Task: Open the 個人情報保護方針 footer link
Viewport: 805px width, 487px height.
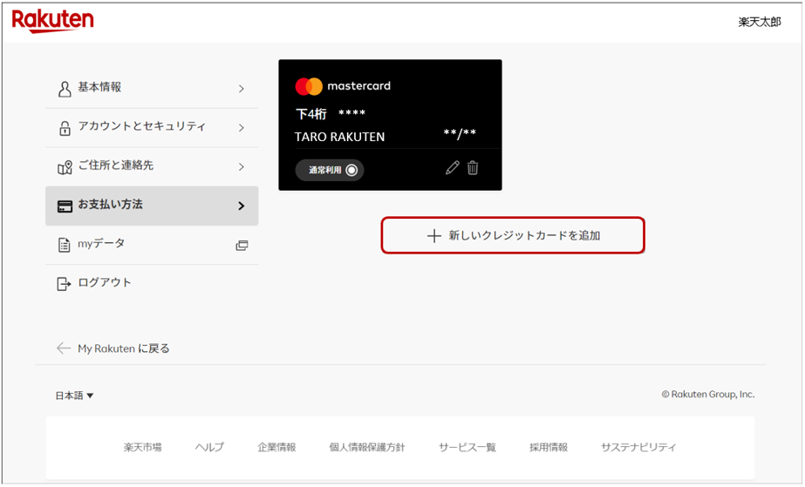Action: (366, 447)
